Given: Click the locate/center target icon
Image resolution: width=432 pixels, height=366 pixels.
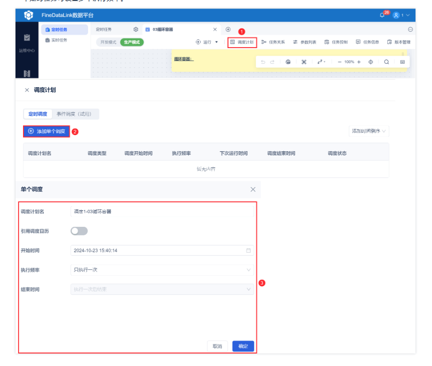Looking at the screenshot, I should (x=370, y=62).
